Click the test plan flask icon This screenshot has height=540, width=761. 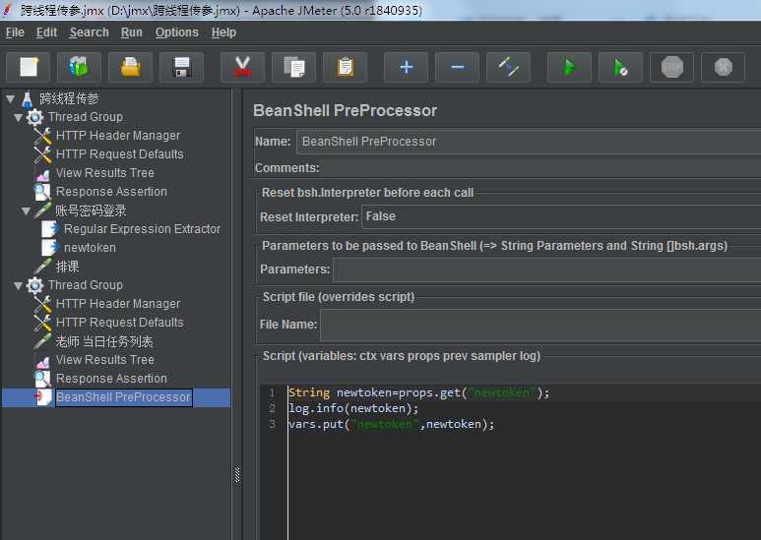pyautogui.click(x=28, y=99)
